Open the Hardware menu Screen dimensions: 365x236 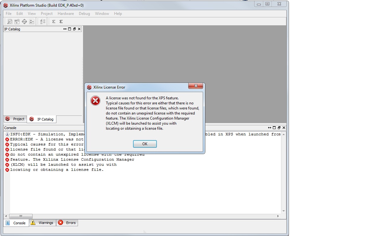click(66, 14)
